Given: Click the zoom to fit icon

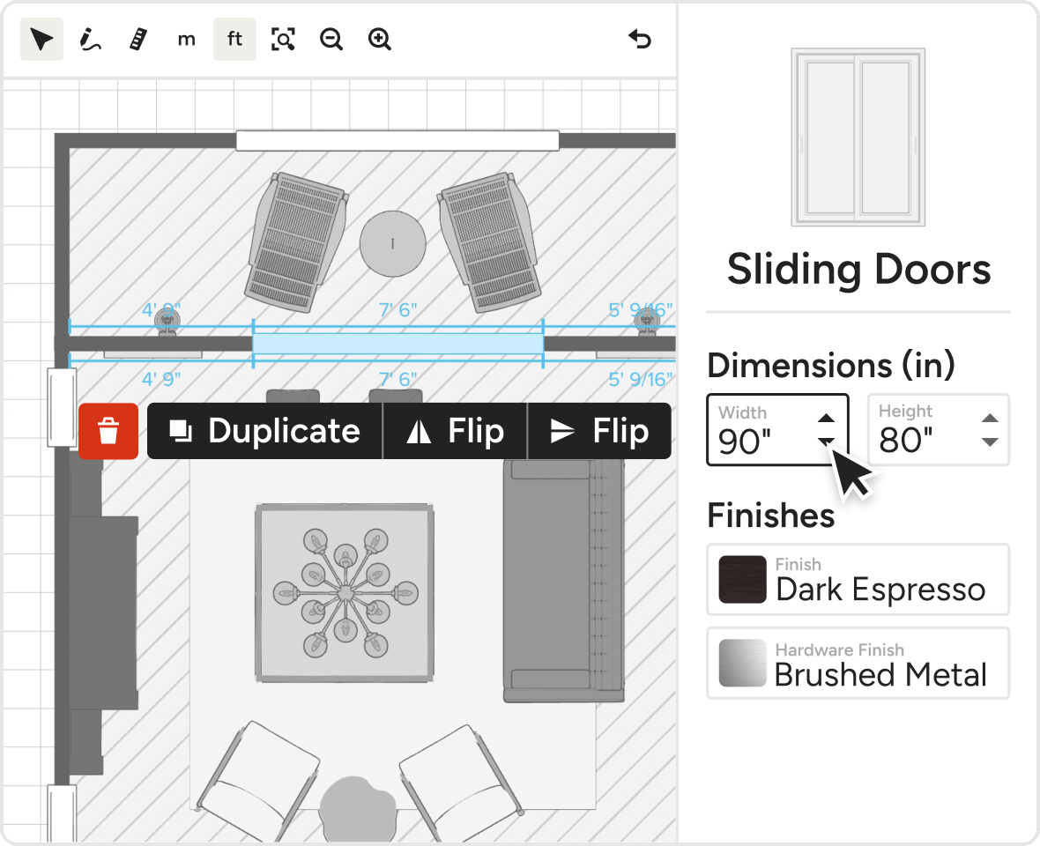Looking at the screenshot, I should pos(283,40).
